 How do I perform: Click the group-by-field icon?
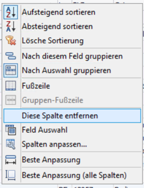click(11, 56)
